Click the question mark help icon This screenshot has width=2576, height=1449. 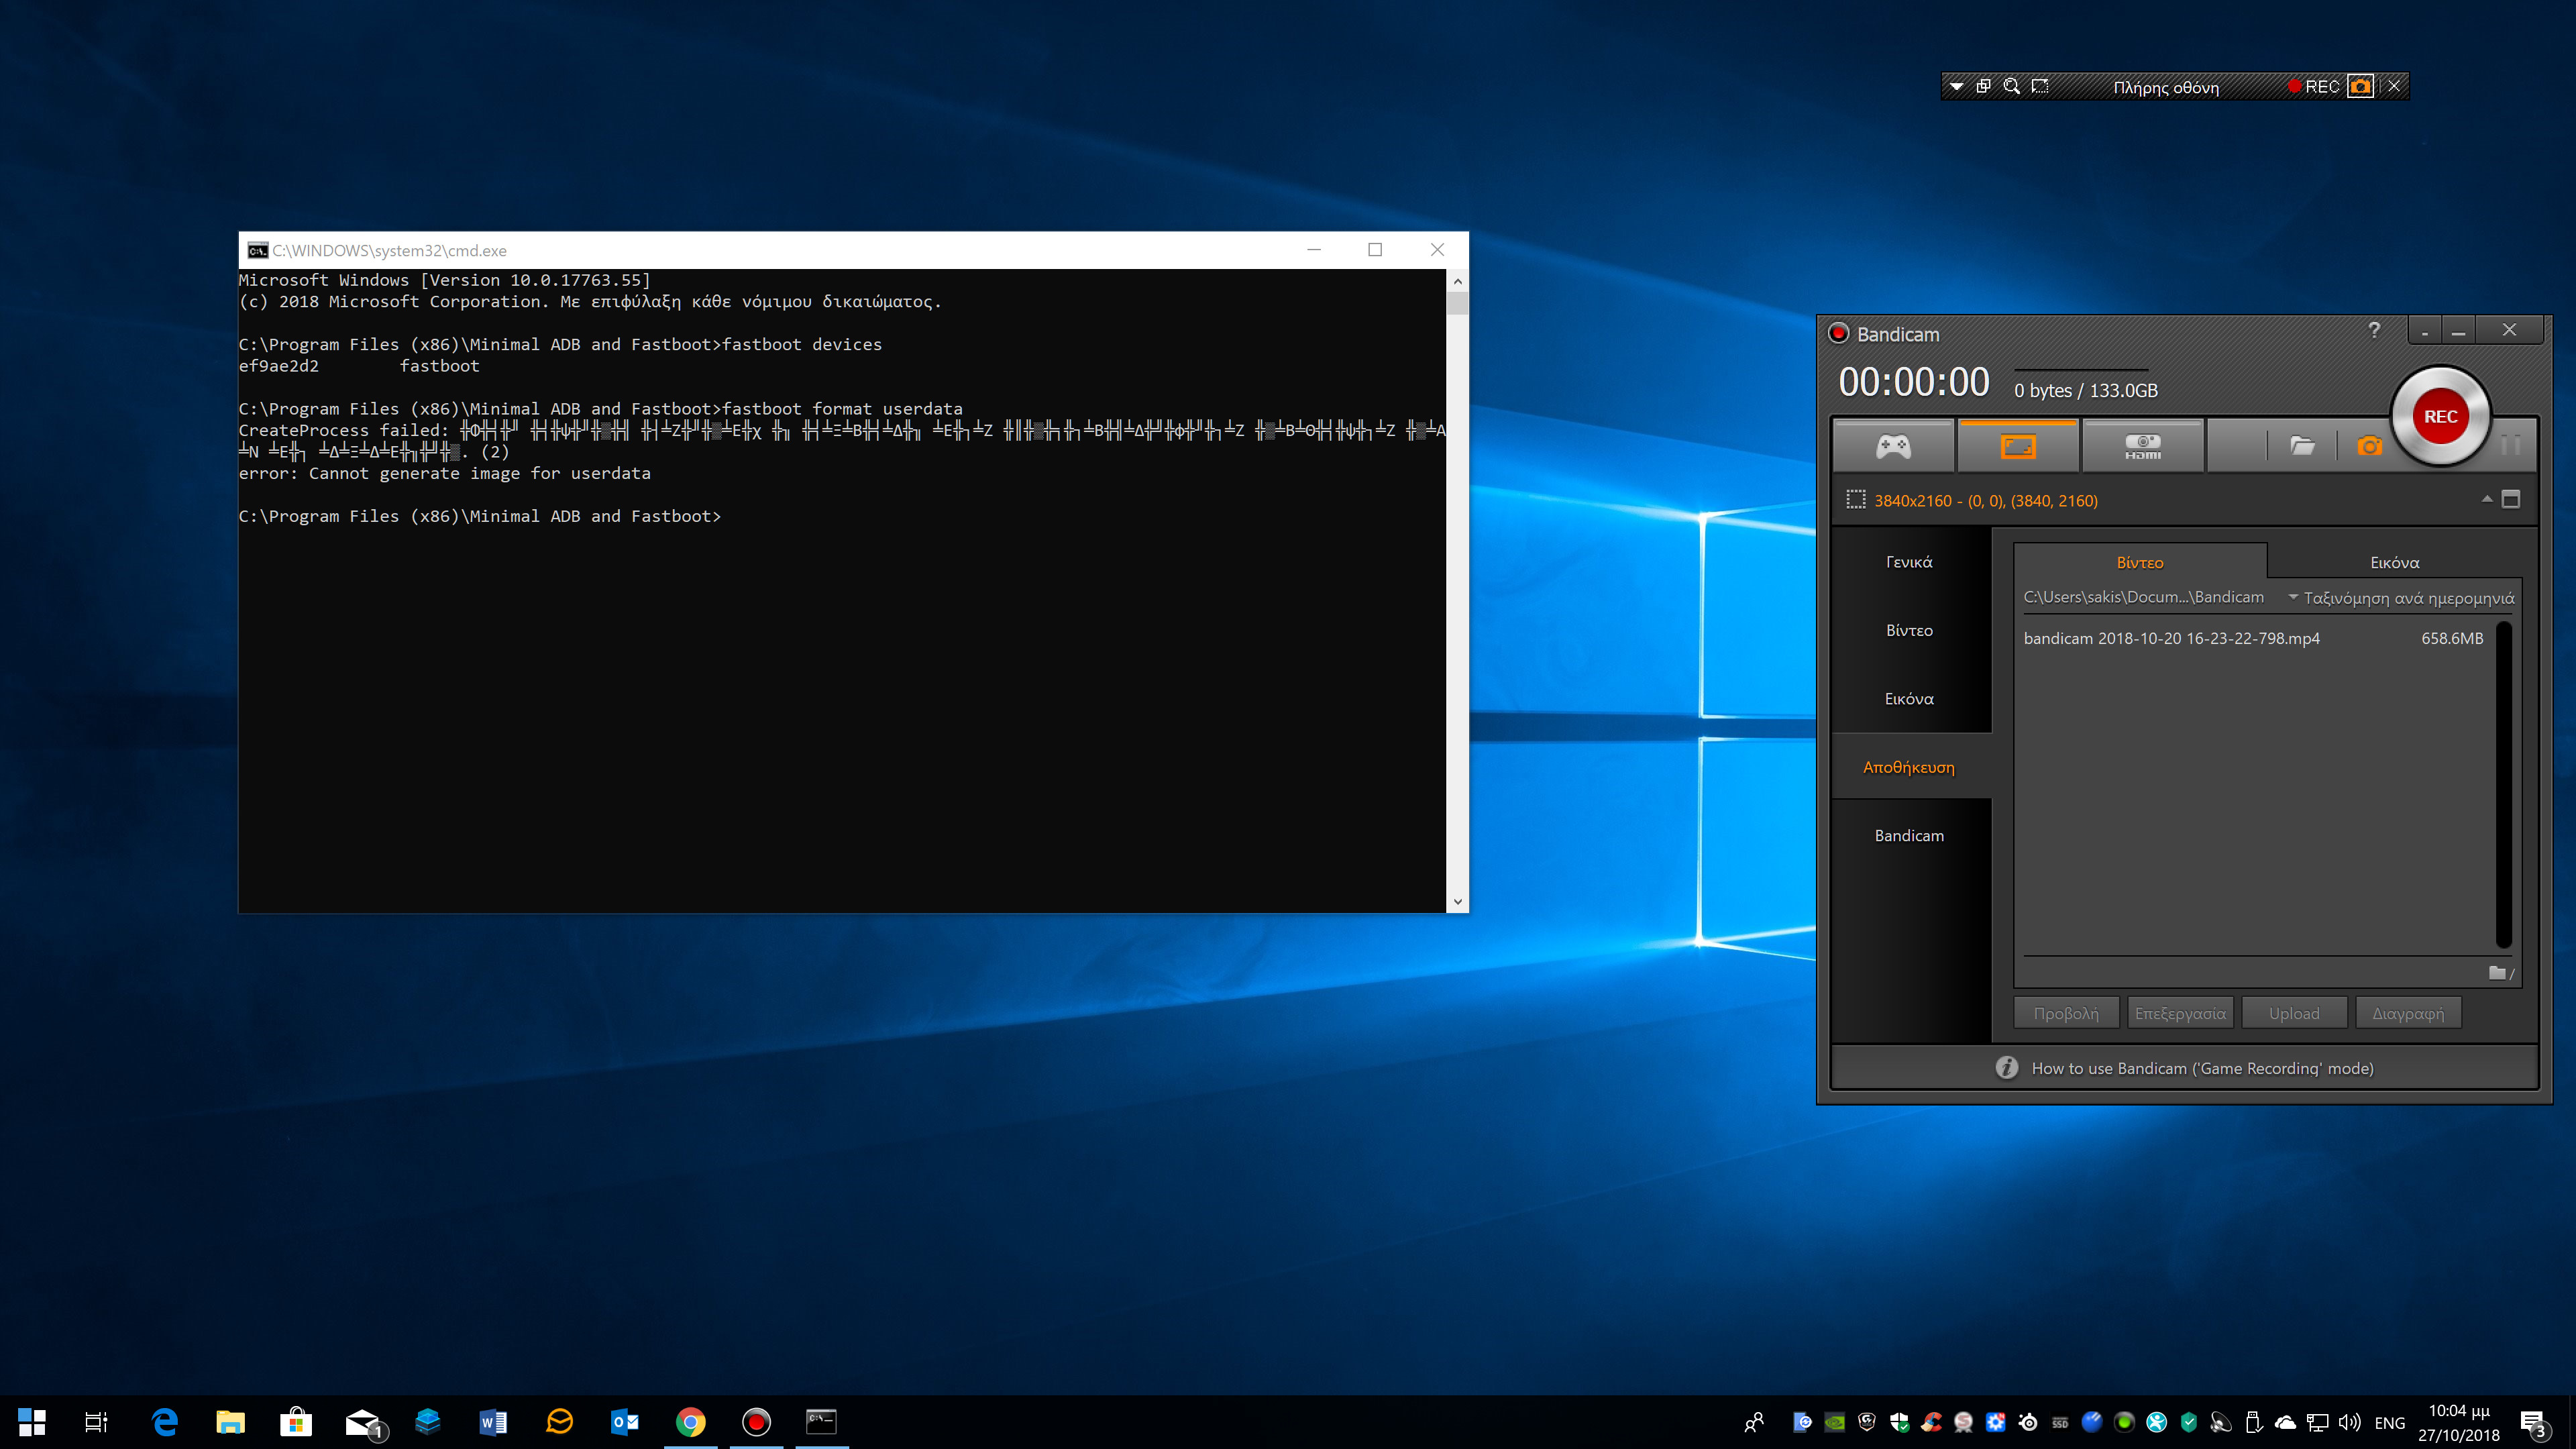click(x=2374, y=331)
